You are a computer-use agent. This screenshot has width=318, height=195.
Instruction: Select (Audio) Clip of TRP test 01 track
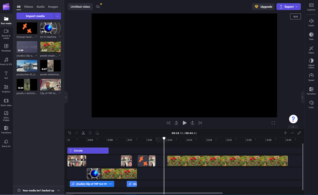pyautogui.click(x=92, y=184)
